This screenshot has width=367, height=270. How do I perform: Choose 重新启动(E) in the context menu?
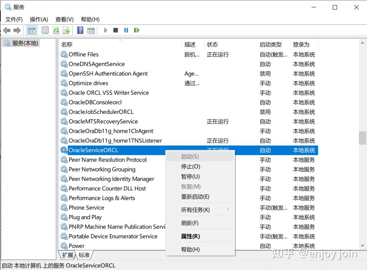tap(200, 197)
